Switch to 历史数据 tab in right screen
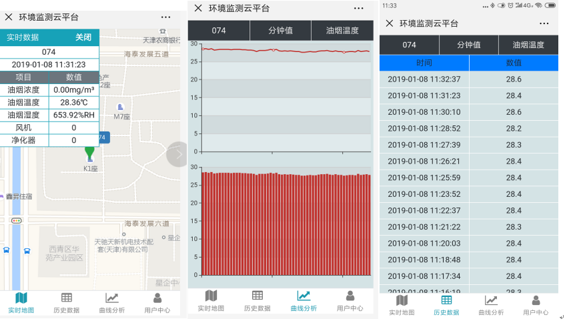This screenshot has height=323, width=571. [x=446, y=301]
